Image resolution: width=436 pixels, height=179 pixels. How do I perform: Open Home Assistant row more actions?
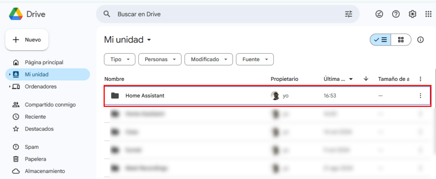(x=420, y=96)
